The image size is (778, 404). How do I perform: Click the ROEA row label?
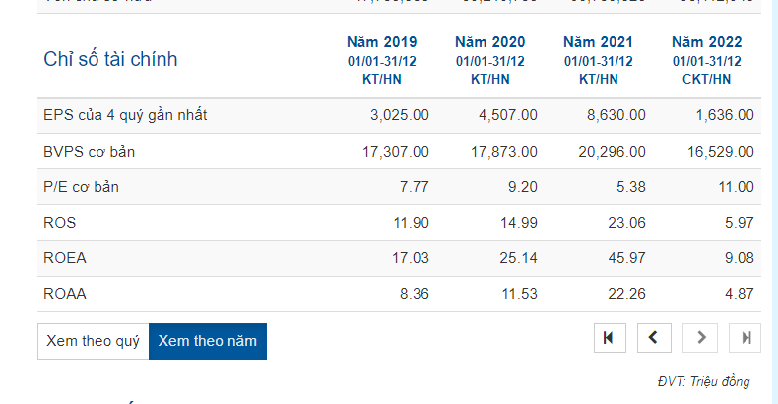[65, 257]
